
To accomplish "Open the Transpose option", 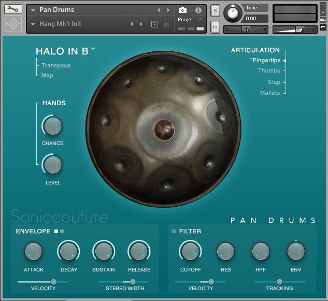I will [56, 65].
